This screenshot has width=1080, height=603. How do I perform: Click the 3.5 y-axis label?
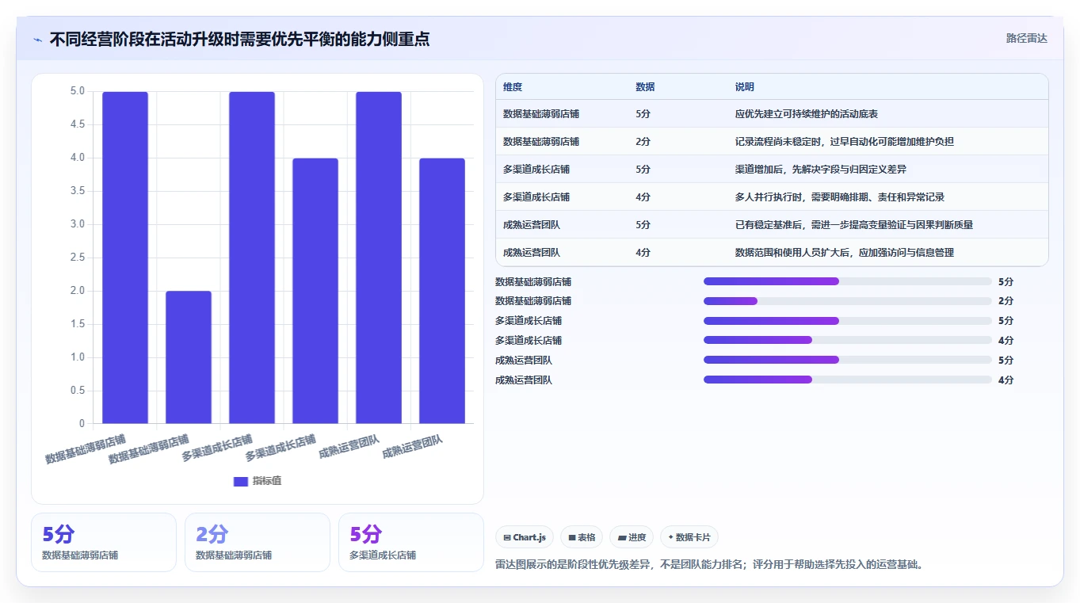(x=77, y=191)
